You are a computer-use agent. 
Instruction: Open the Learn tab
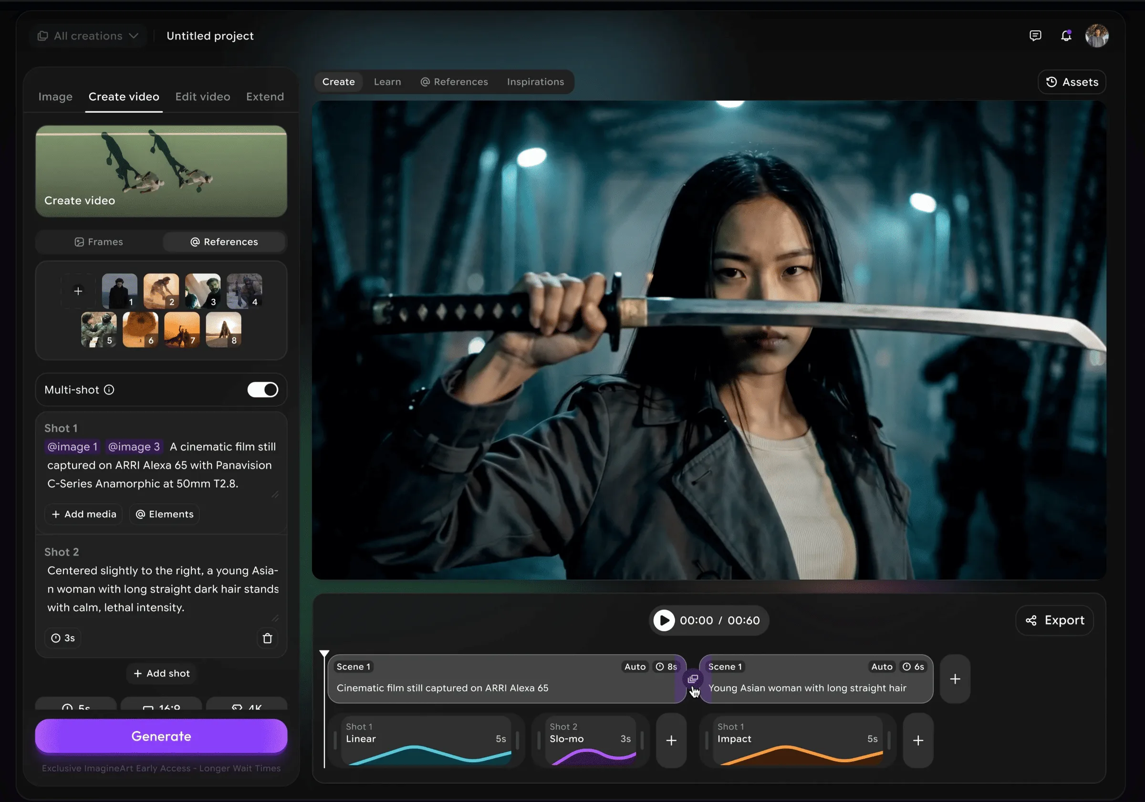[387, 81]
